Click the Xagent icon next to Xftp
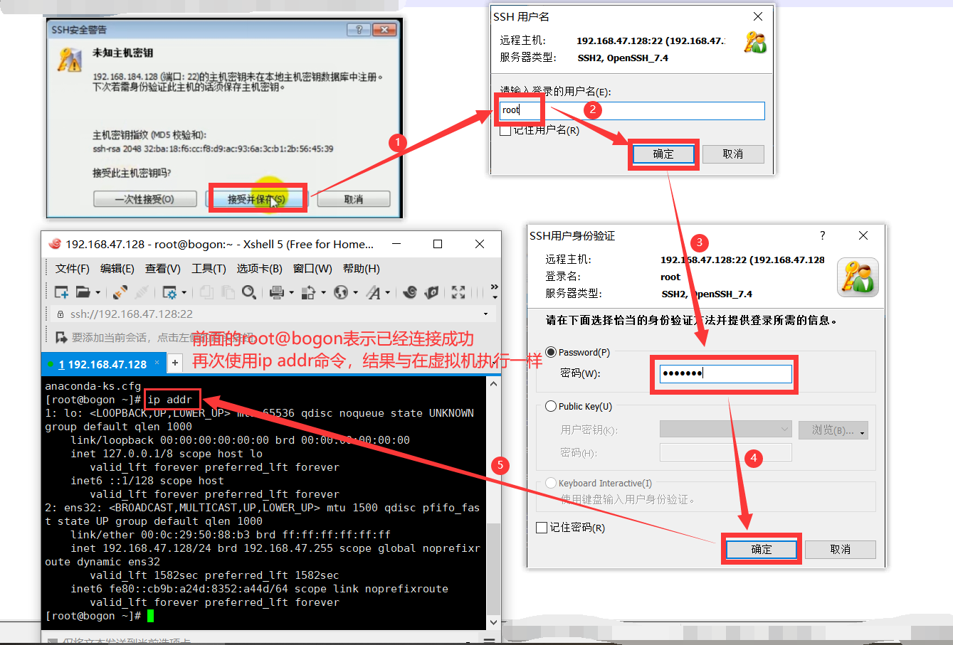Viewport: 953px width, 645px height. [x=431, y=292]
